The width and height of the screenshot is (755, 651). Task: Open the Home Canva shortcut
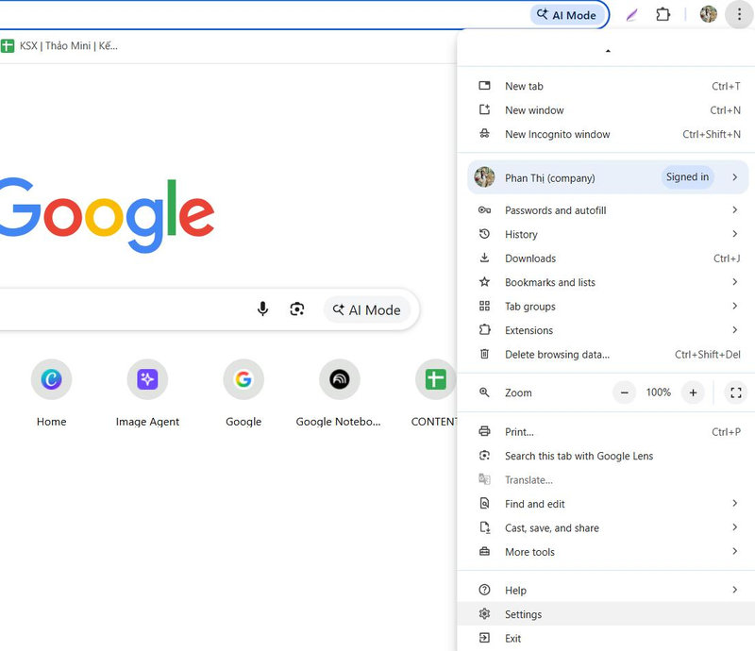point(52,392)
